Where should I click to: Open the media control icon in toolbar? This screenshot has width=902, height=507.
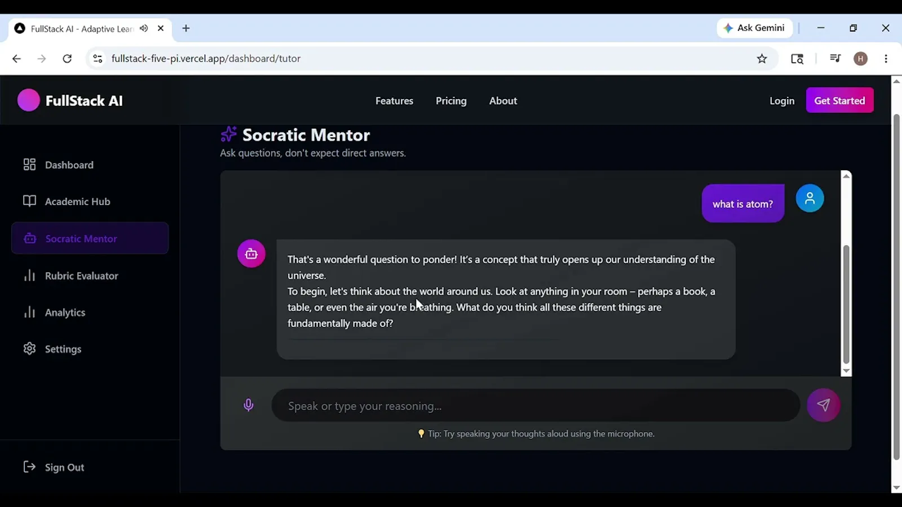(835, 59)
